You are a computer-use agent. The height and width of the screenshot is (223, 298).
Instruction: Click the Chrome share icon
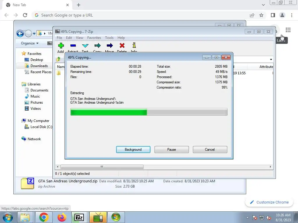pos(252,15)
